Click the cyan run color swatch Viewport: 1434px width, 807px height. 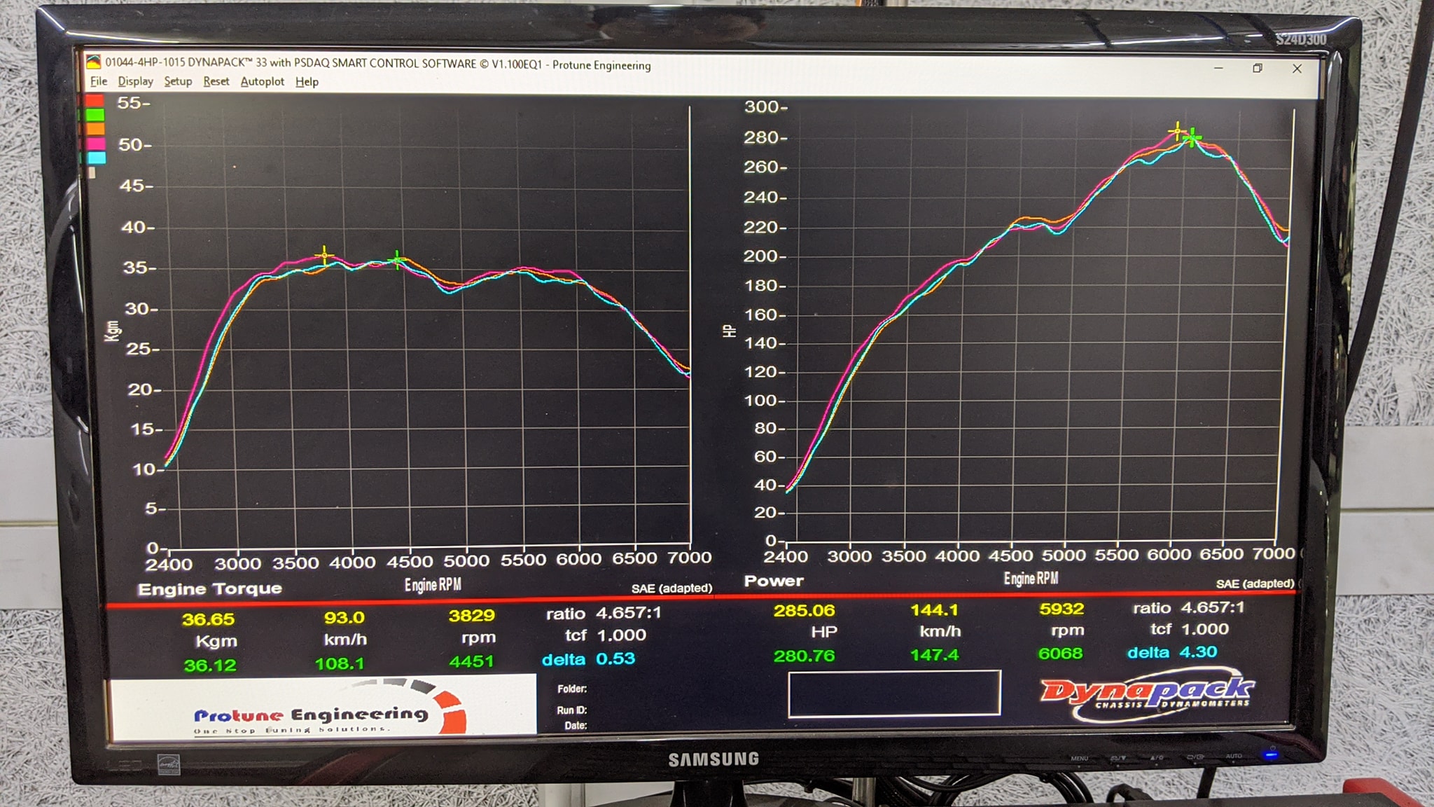pos(95,158)
